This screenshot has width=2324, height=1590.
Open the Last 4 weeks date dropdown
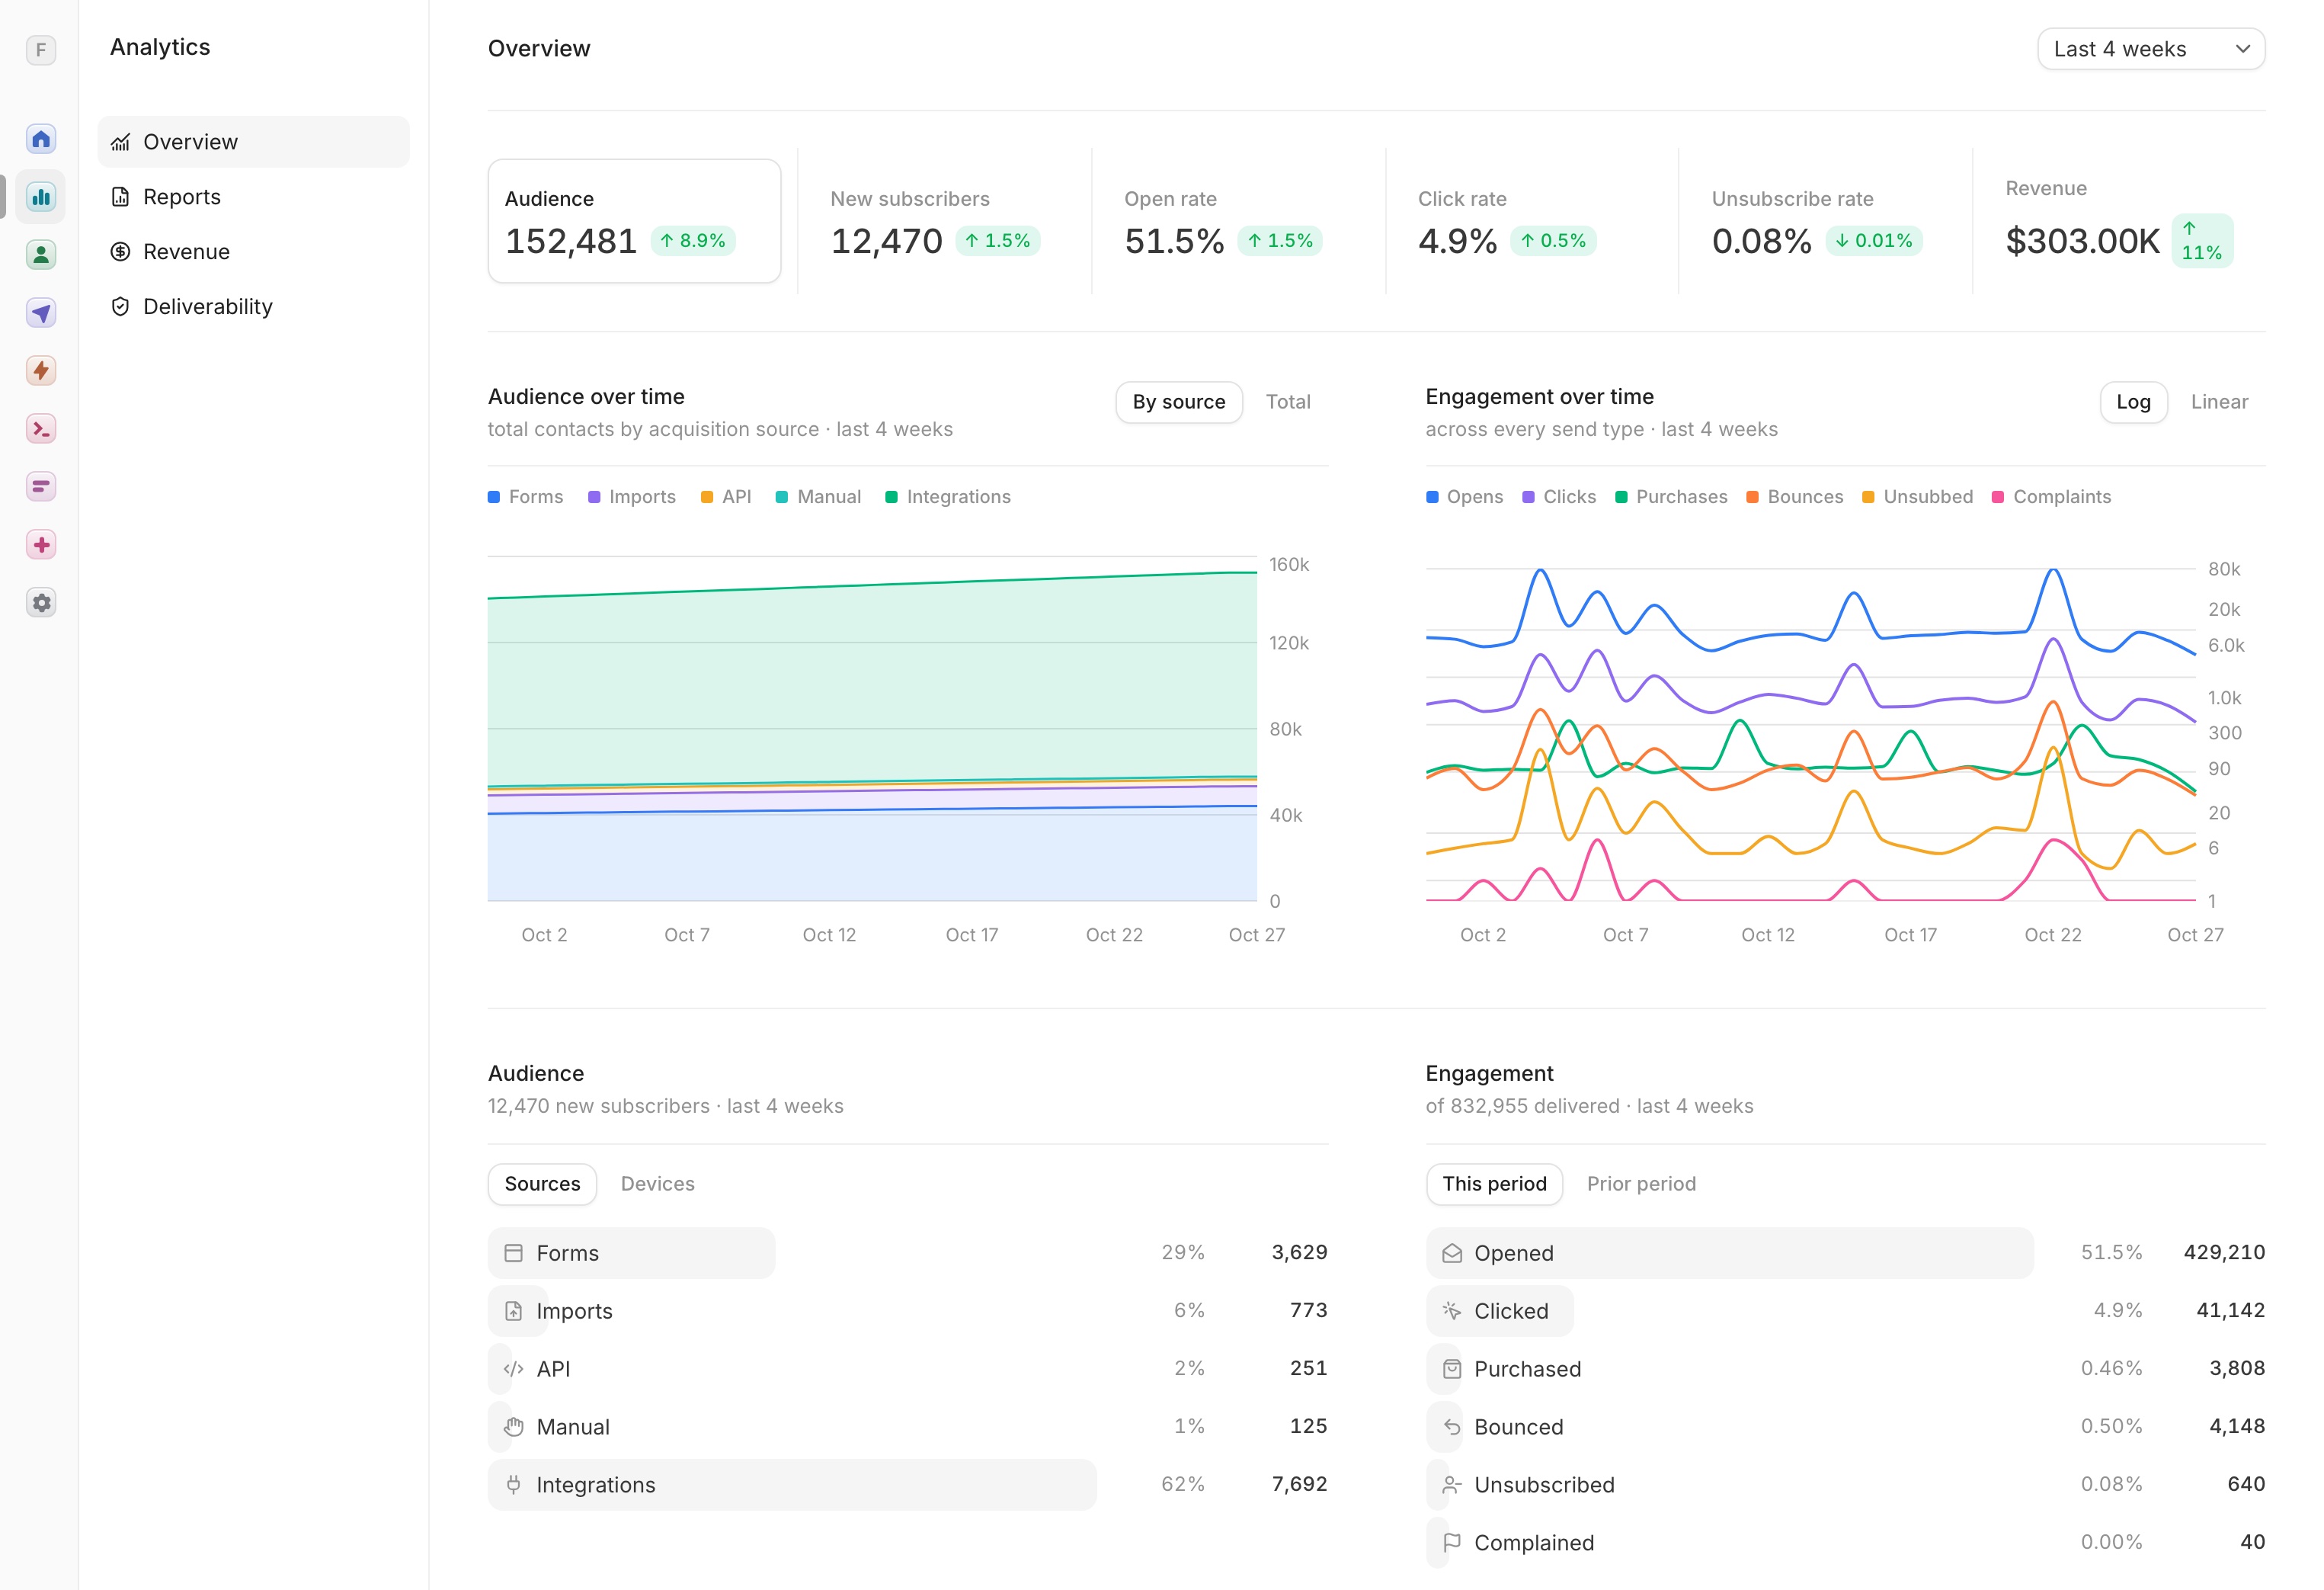coord(2151,49)
